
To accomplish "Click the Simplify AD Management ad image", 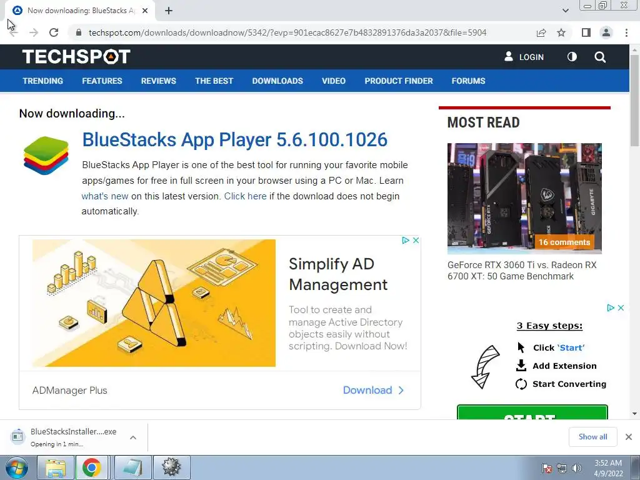I will [x=154, y=303].
